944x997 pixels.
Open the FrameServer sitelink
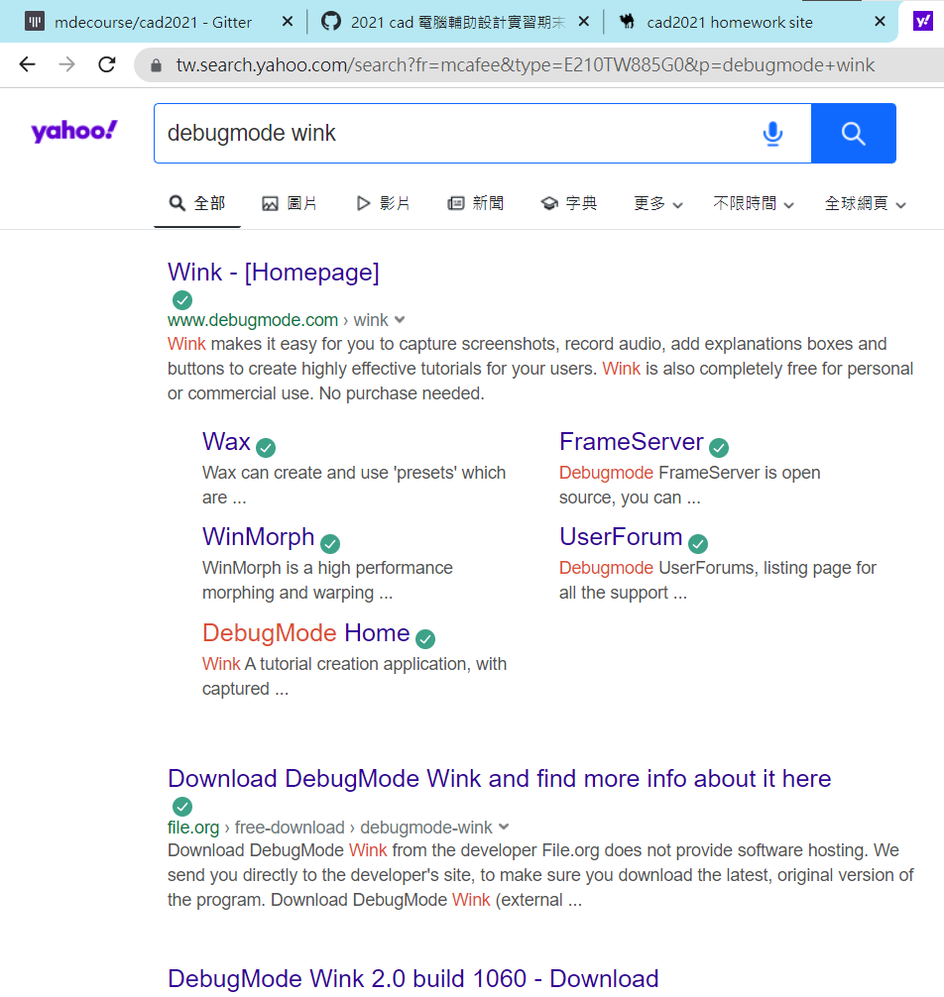click(631, 441)
